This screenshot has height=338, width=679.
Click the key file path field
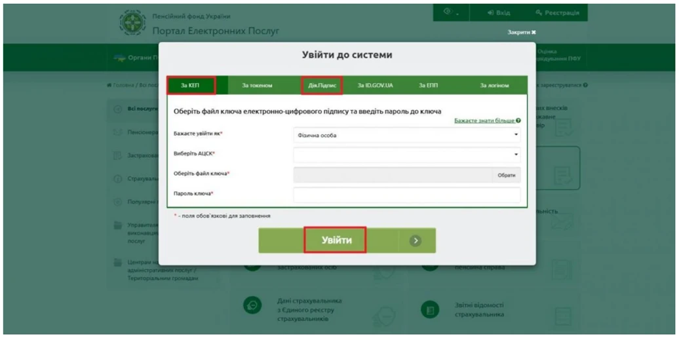[393, 176]
